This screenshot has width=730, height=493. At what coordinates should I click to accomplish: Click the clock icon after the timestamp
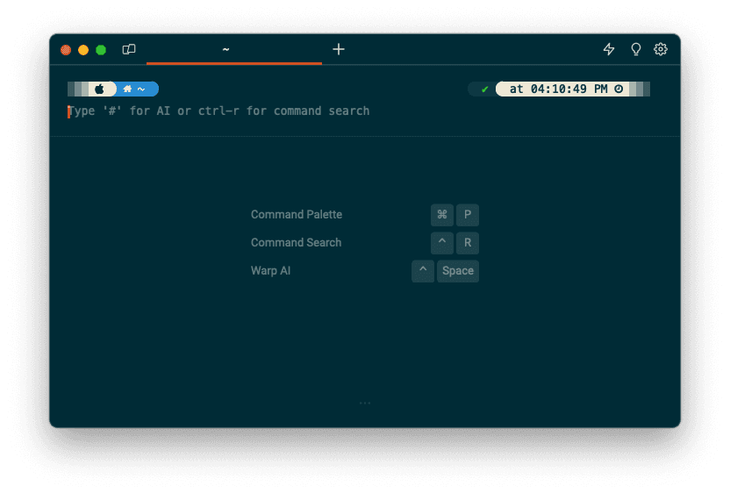coord(619,89)
